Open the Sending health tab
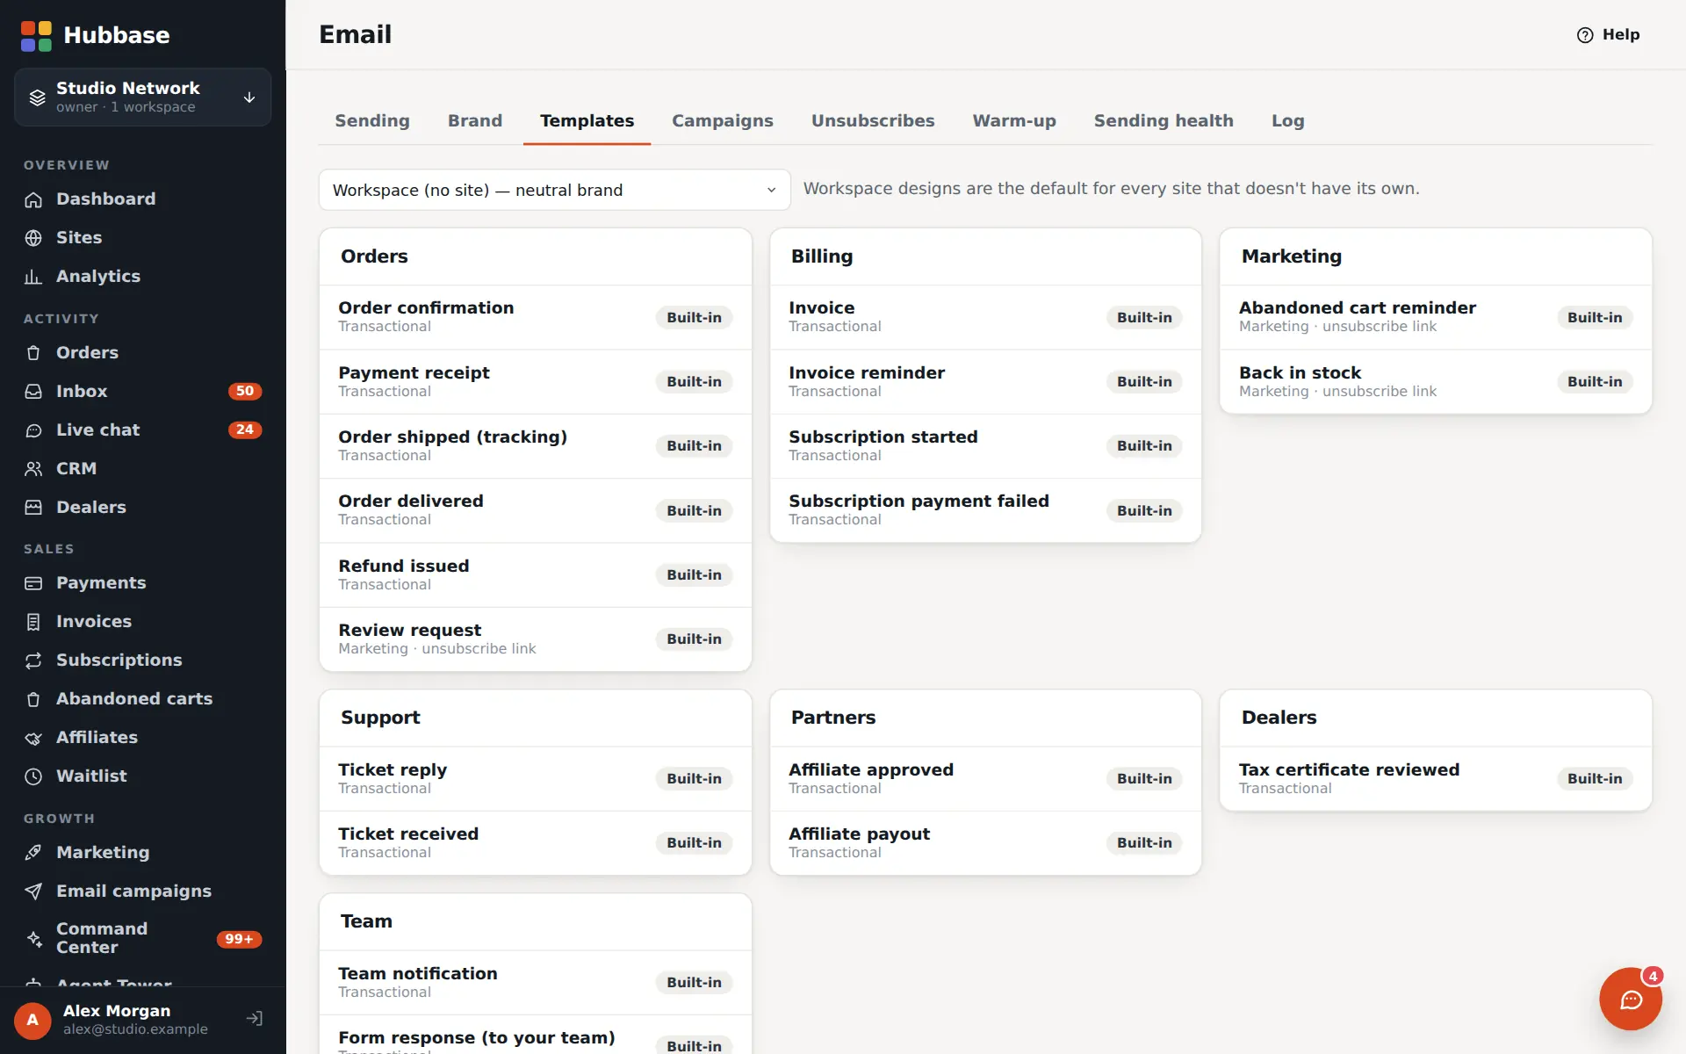This screenshot has height=1054, width=1686. 1164,121
